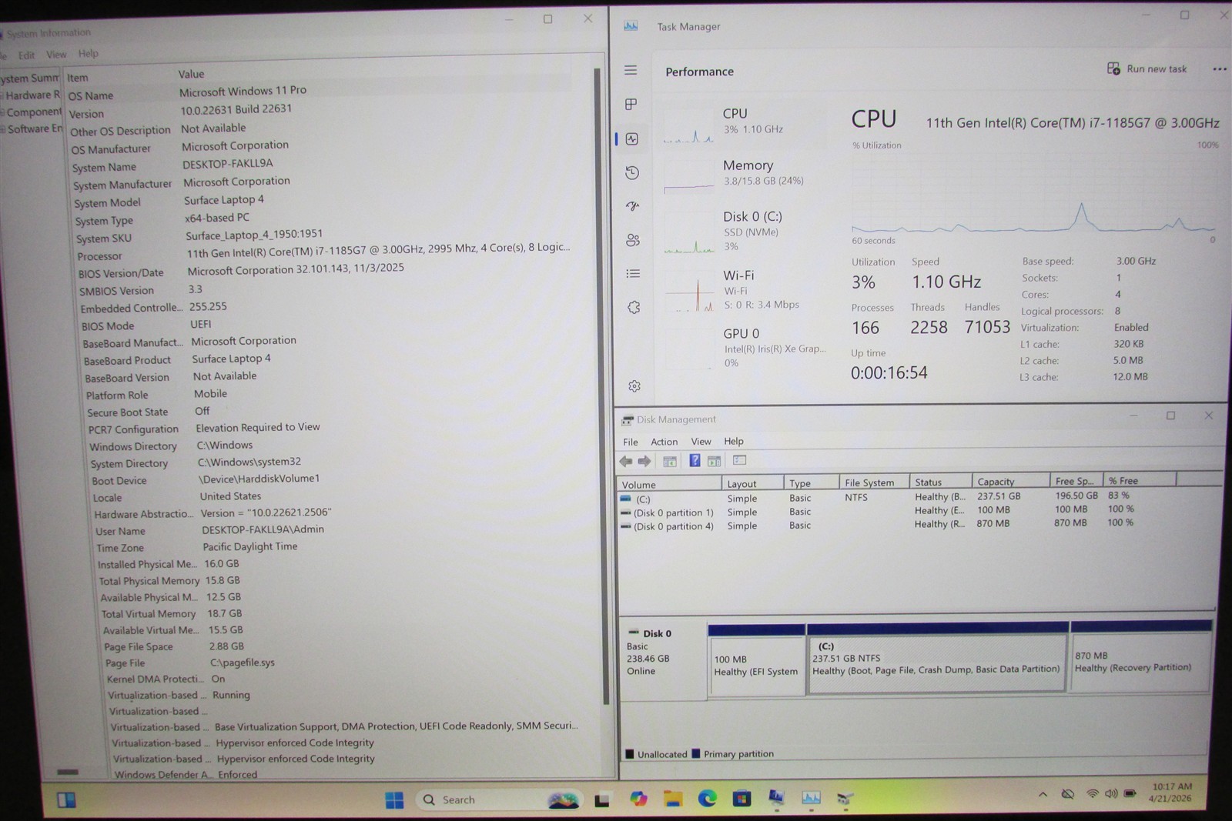Open Task Manager settings gear
Viewport: 1232px width, 821px height.
point(634,385)
